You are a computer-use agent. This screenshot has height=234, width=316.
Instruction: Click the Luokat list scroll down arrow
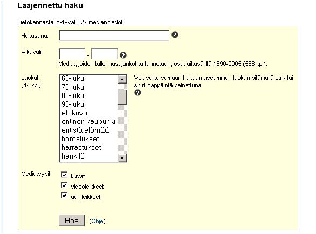pyautogui.click(x=122, y=158)
